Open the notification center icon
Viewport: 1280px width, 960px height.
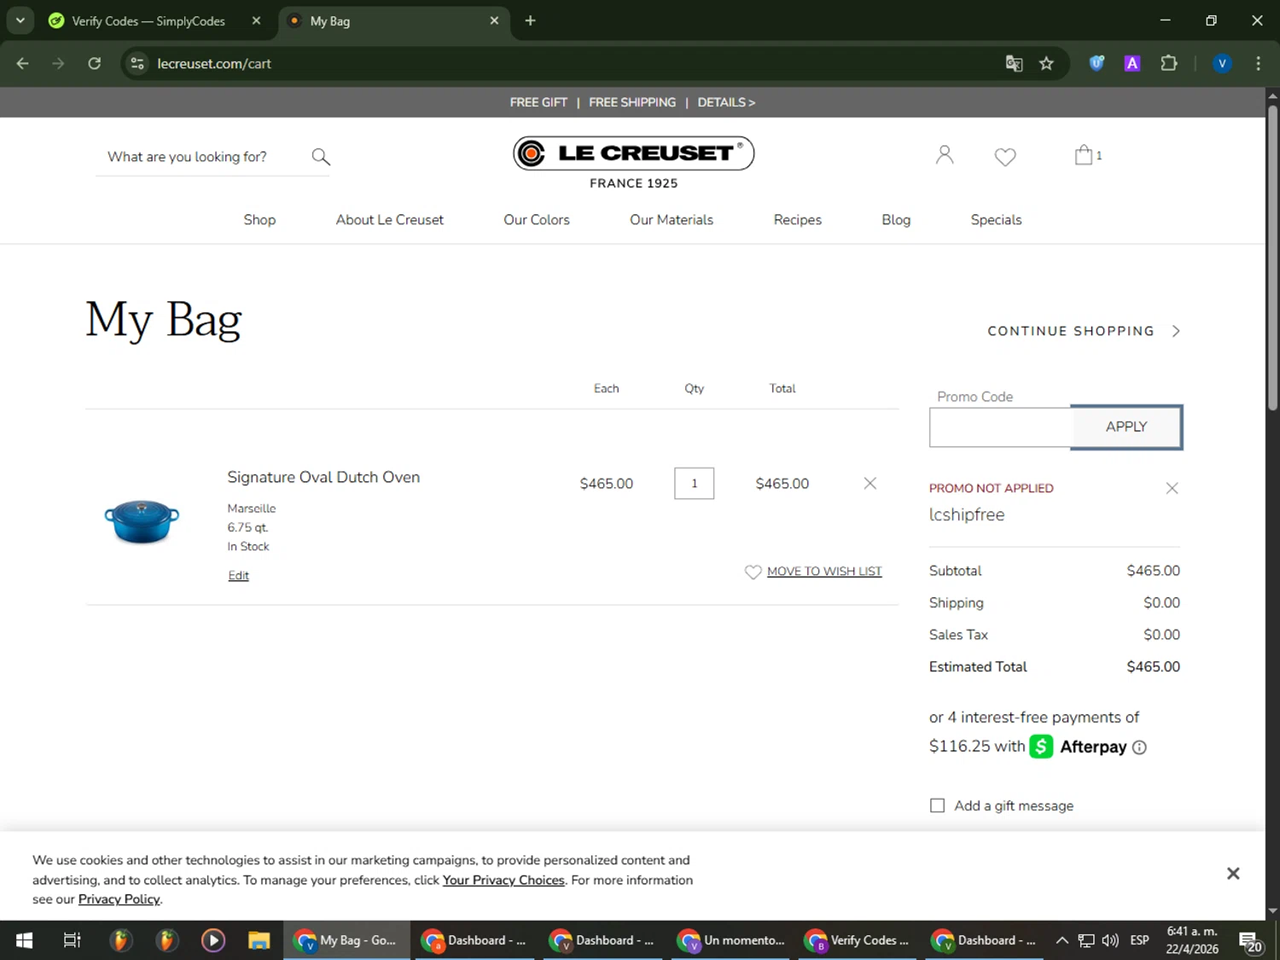1251,942
